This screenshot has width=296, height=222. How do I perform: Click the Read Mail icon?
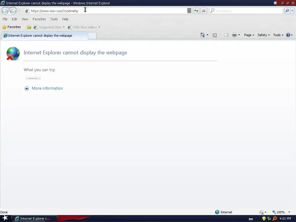226,35
